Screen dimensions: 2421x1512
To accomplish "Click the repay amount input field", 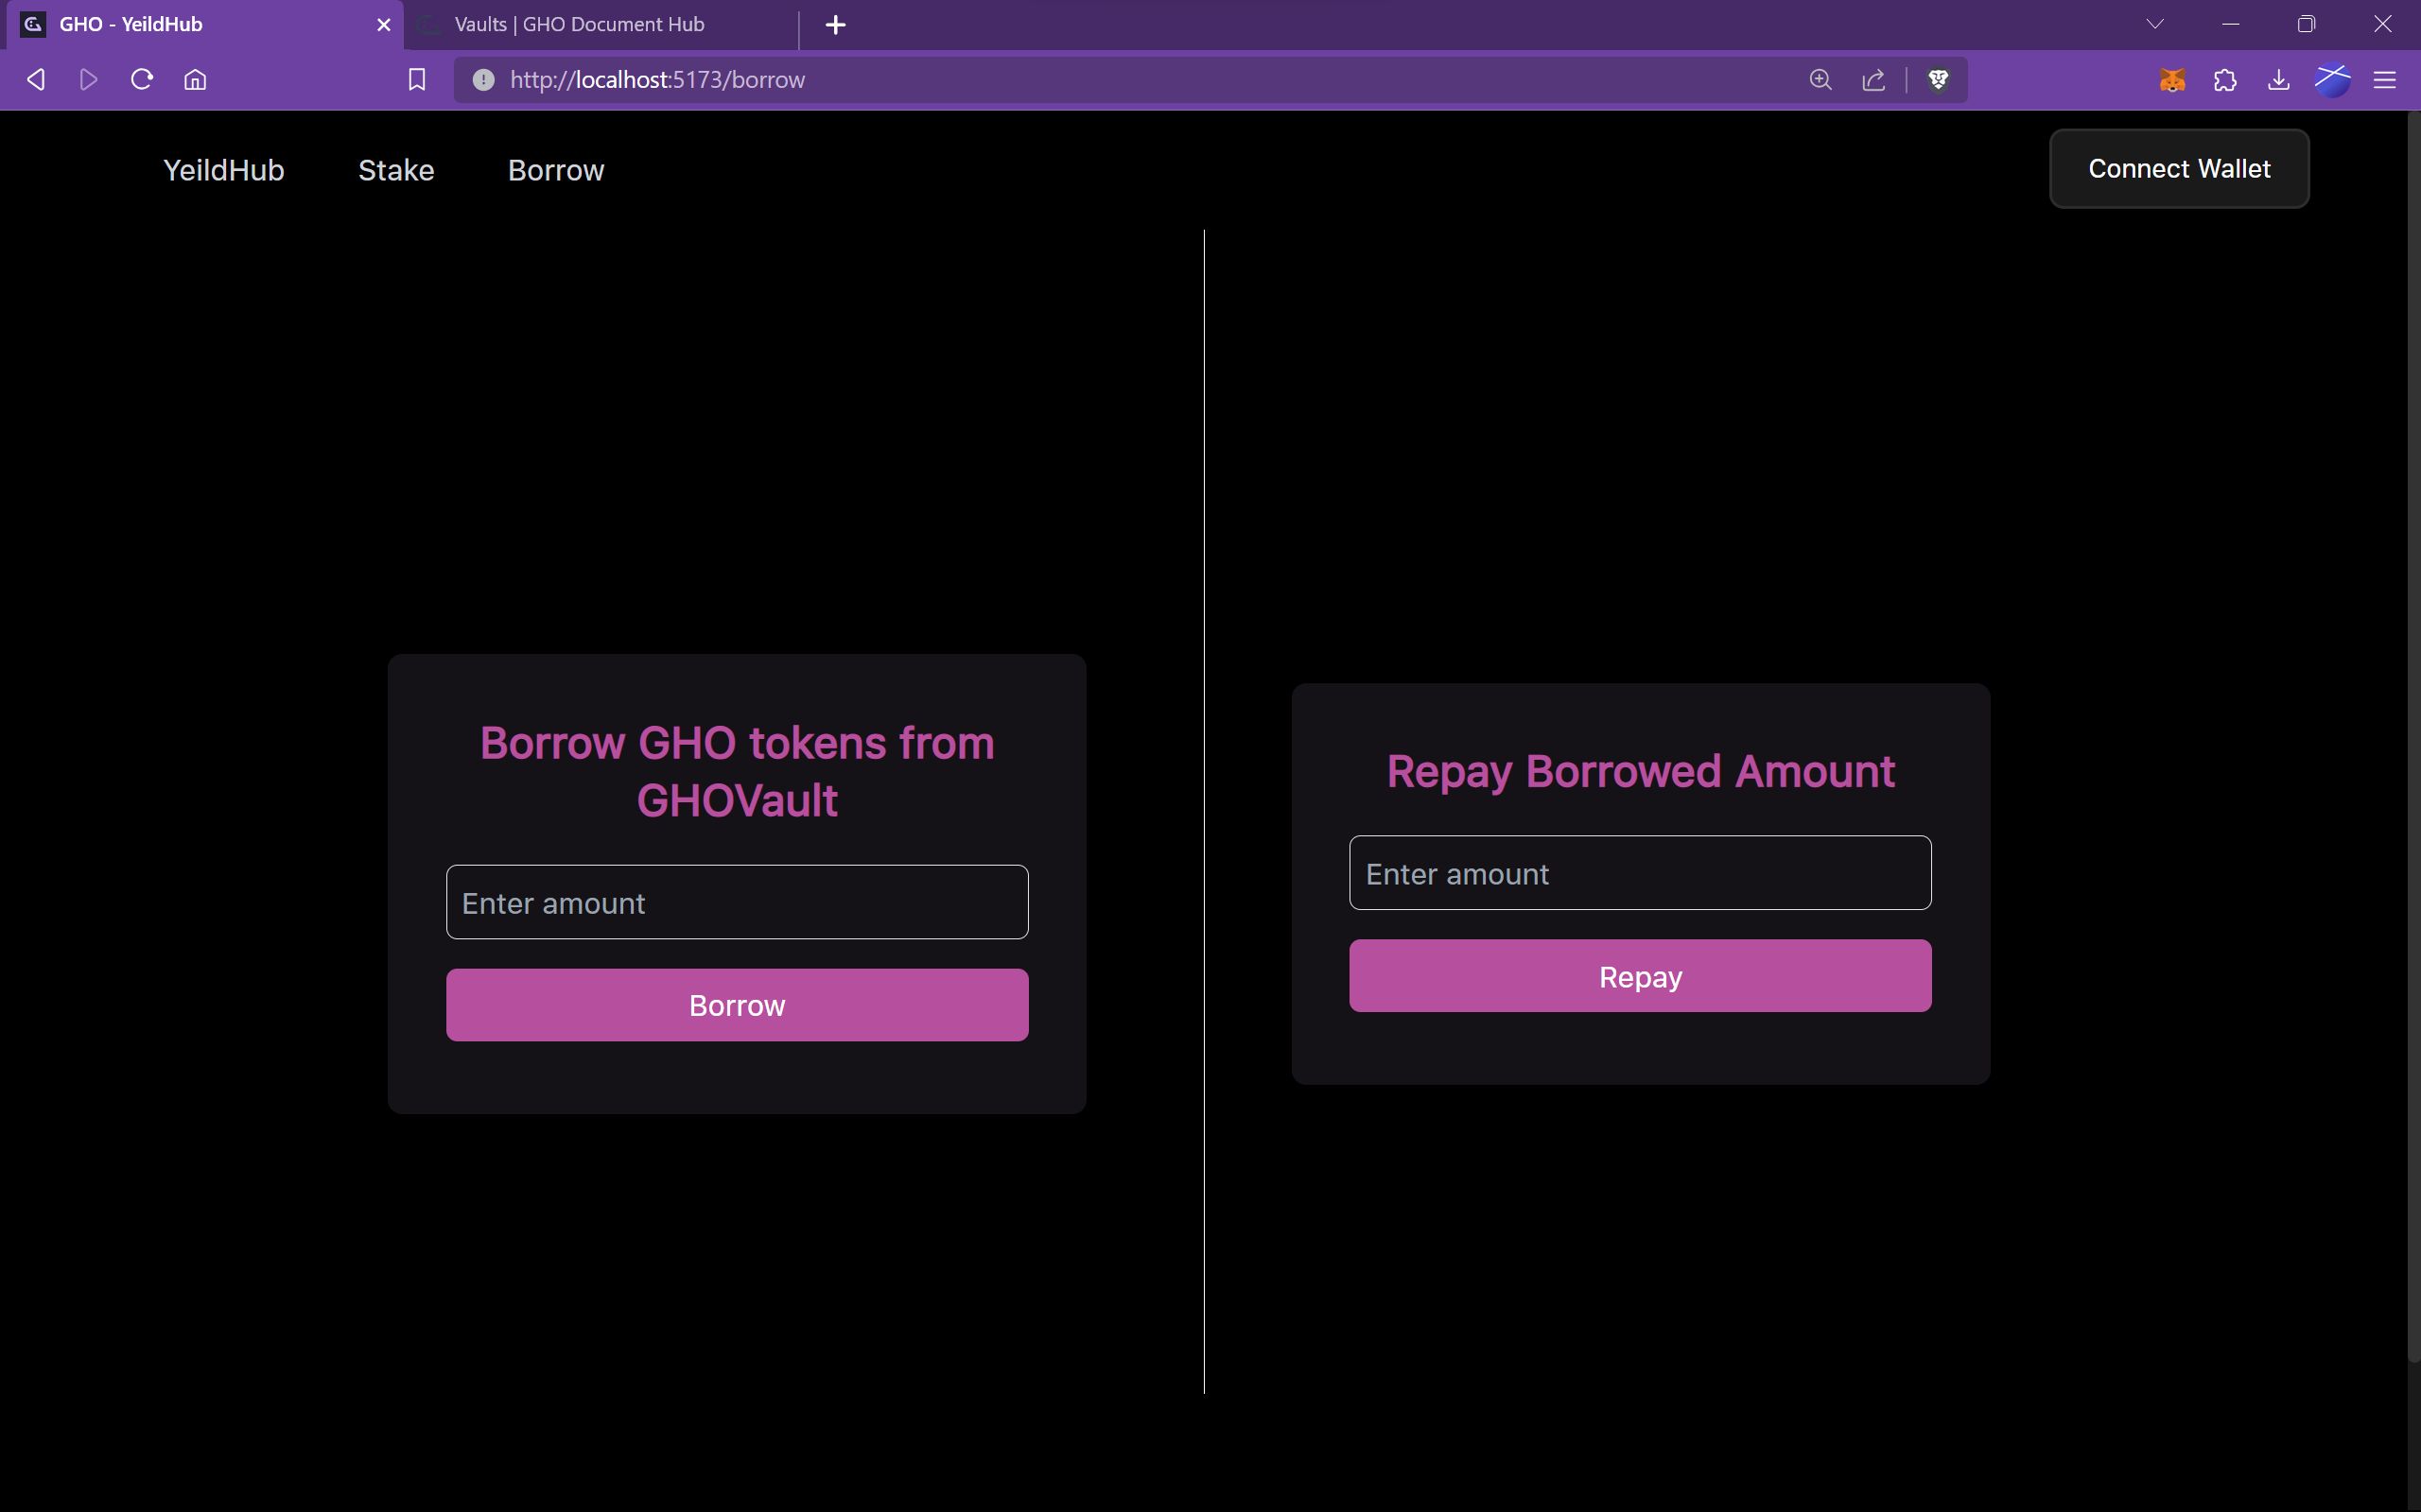I will [1640, 873].
